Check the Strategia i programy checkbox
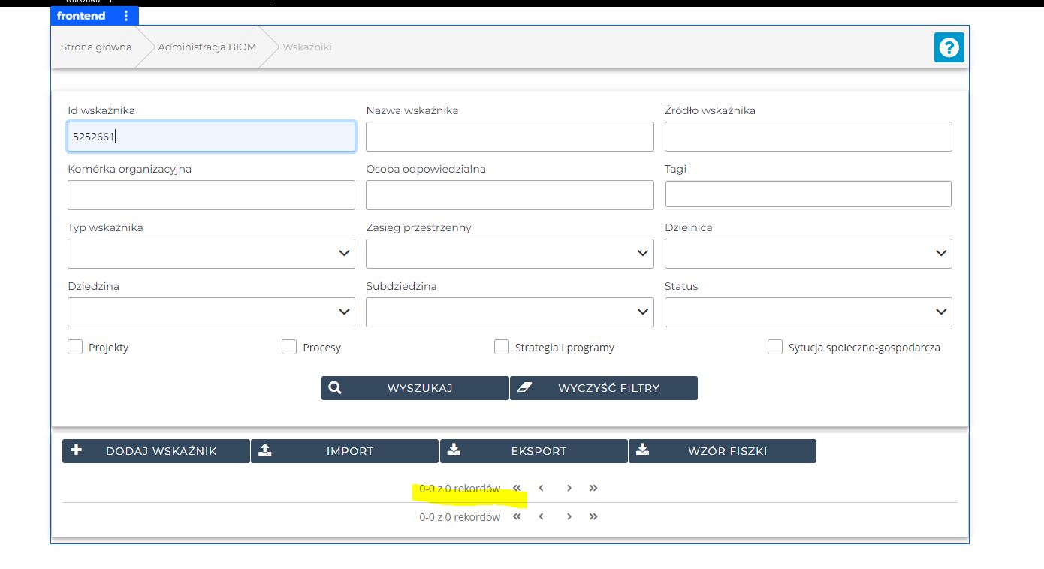1044x569 pixels. [502, 347]
